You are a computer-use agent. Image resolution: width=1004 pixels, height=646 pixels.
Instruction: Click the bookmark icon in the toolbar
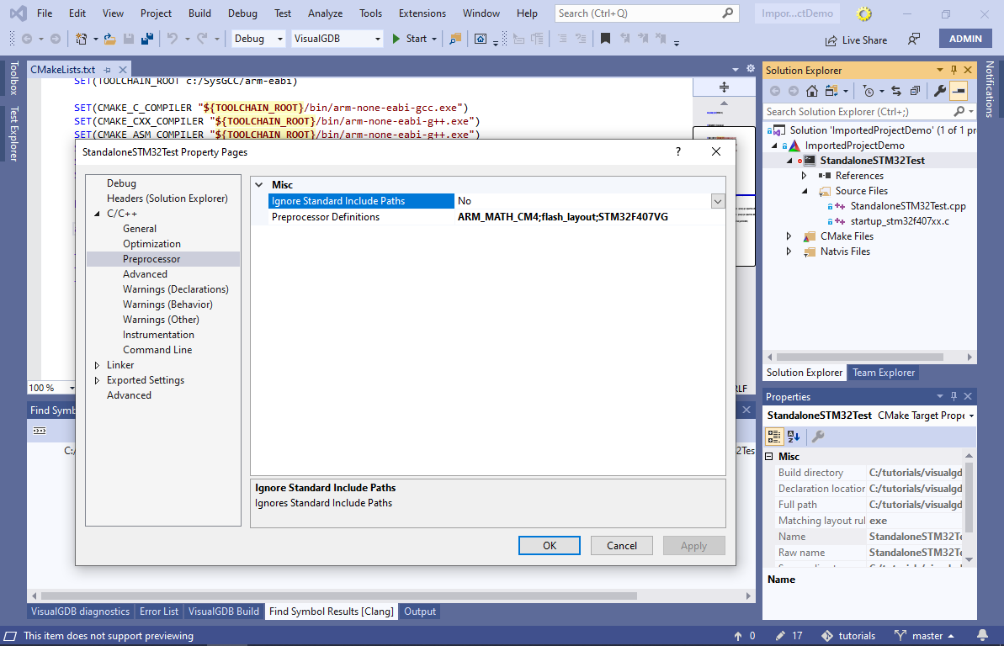click(605, 39)
